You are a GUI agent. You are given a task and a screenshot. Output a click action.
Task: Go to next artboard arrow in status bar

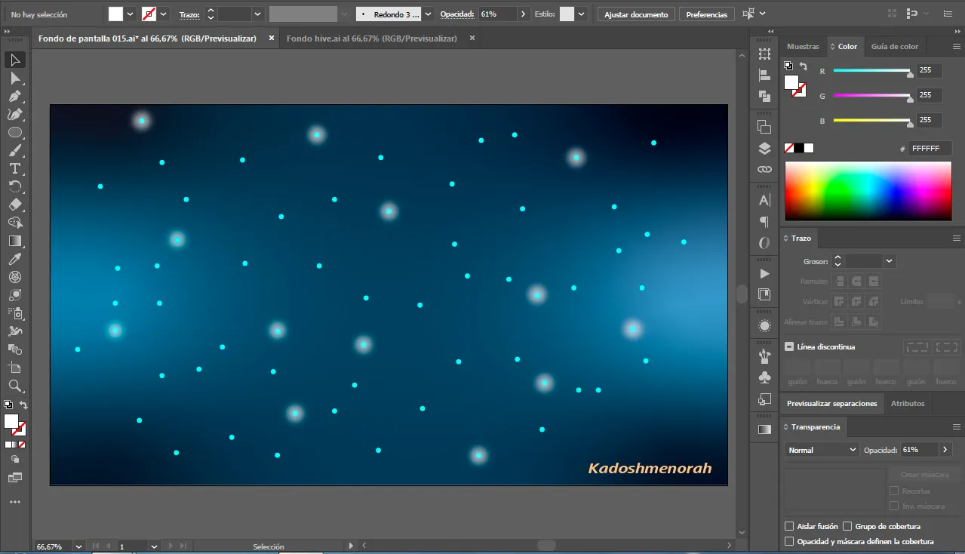pos(170,546)
